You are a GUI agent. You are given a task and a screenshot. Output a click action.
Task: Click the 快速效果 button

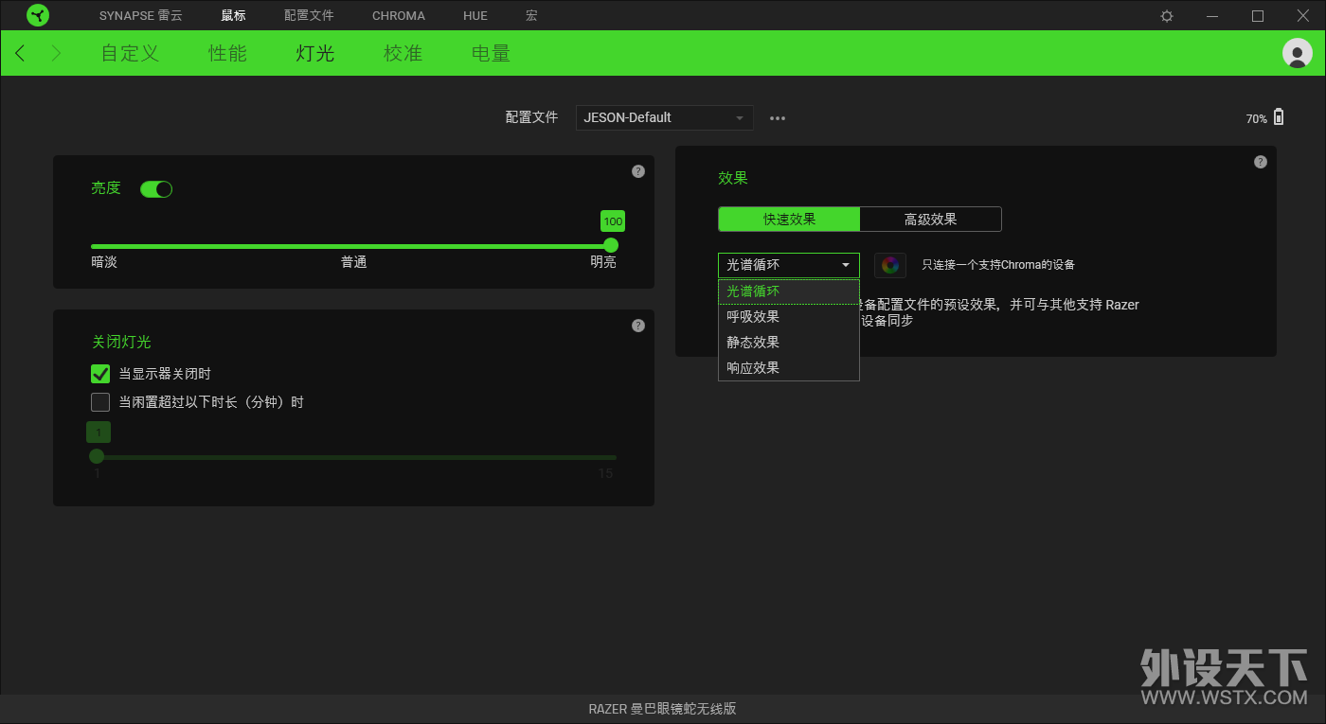click(789, 220)
